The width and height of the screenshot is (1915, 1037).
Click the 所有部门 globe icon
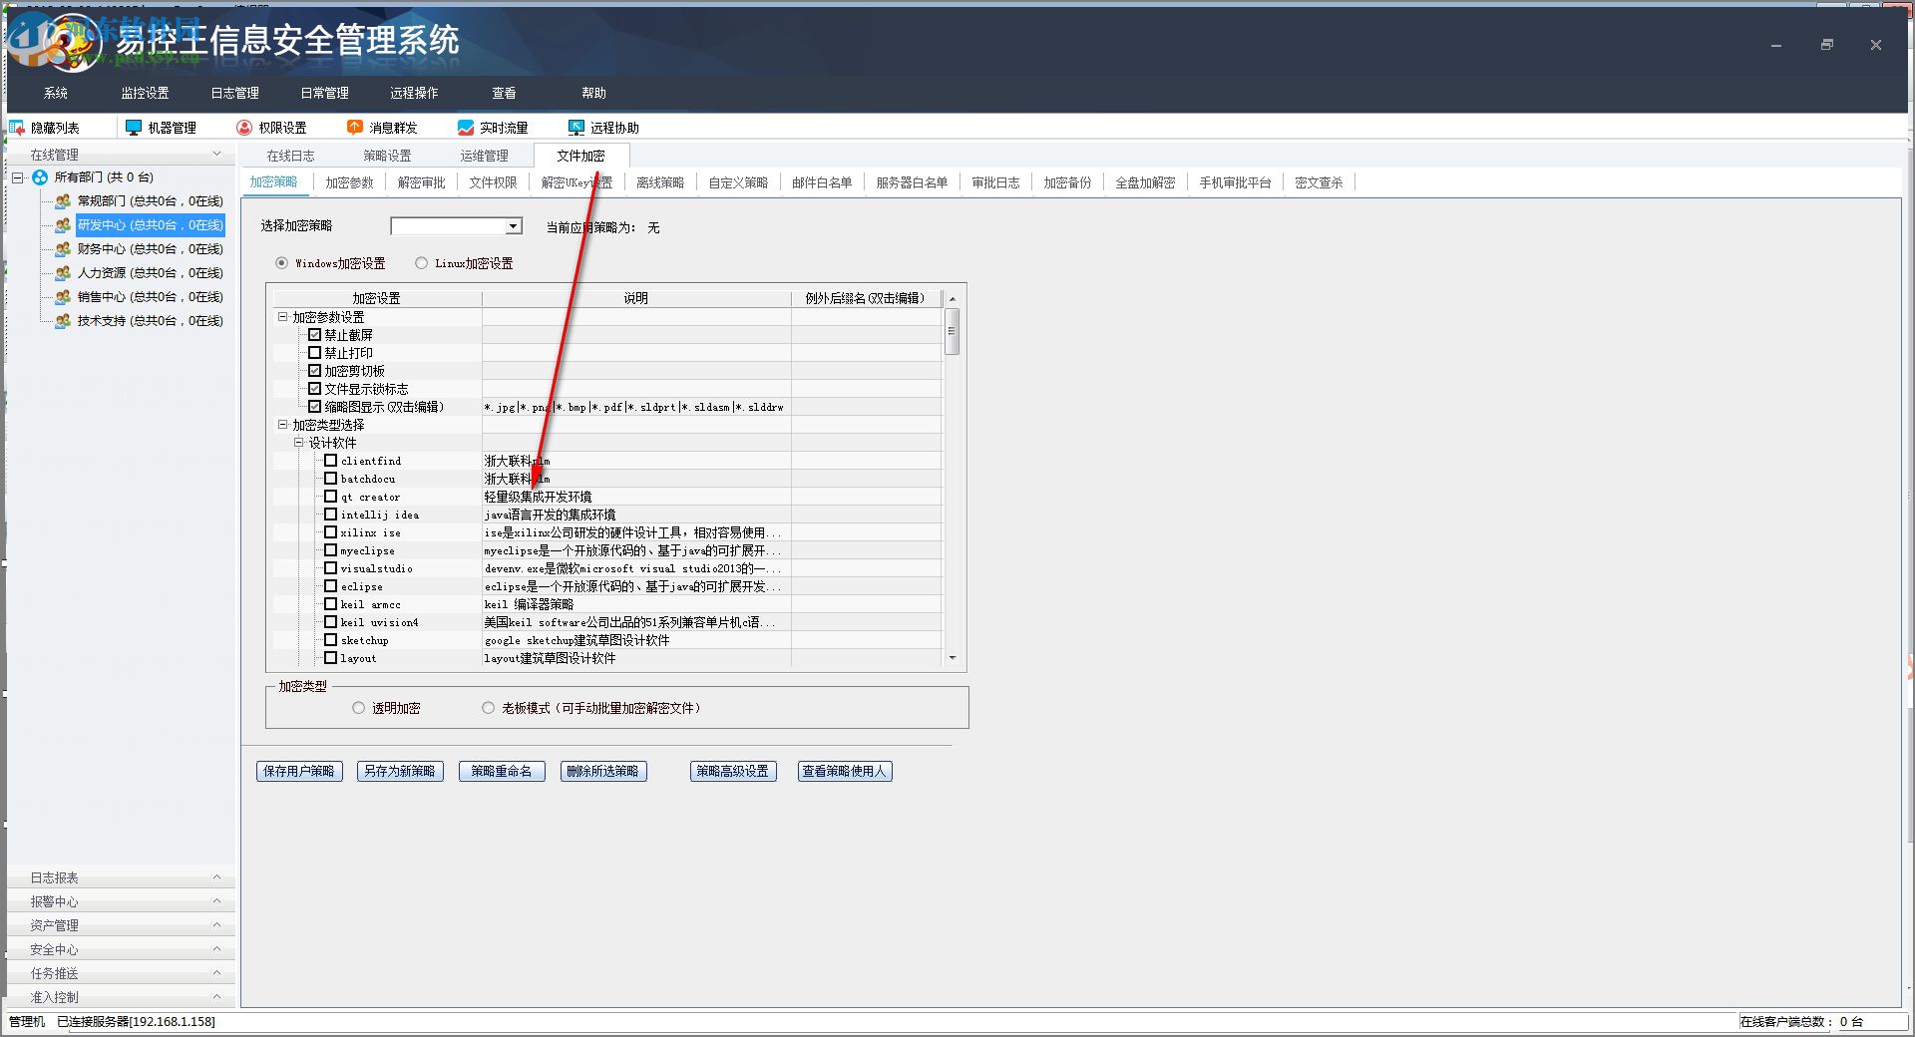(40, 177)
